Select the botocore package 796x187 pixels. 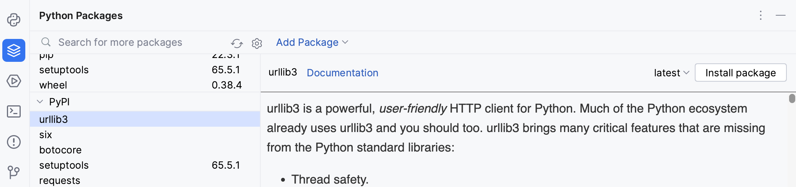[61, 150]
